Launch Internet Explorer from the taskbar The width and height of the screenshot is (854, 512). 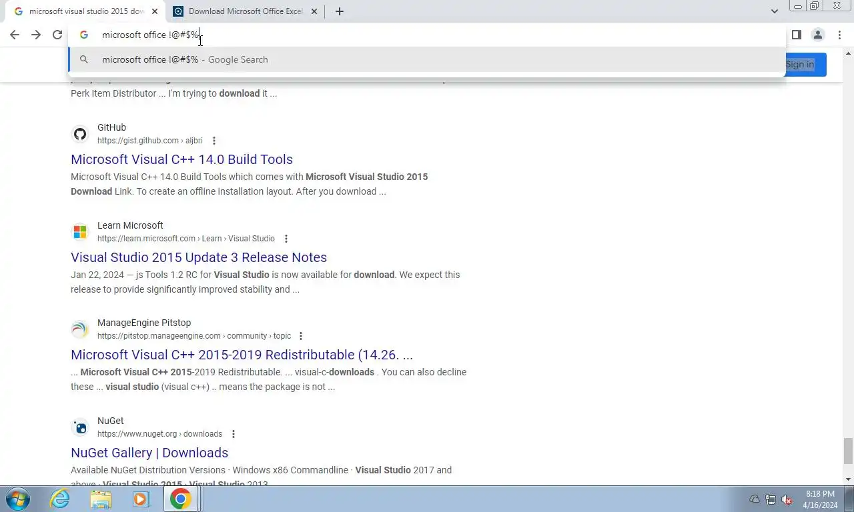click(61, 499)
